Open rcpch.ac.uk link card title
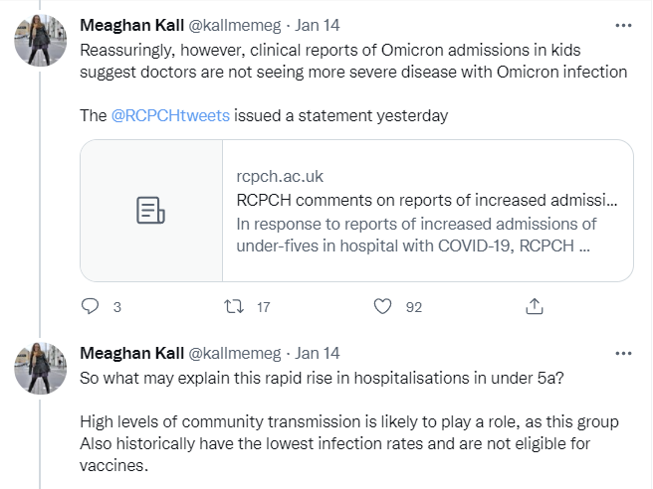This screenshot has width=653, height=489. (427, 198)
